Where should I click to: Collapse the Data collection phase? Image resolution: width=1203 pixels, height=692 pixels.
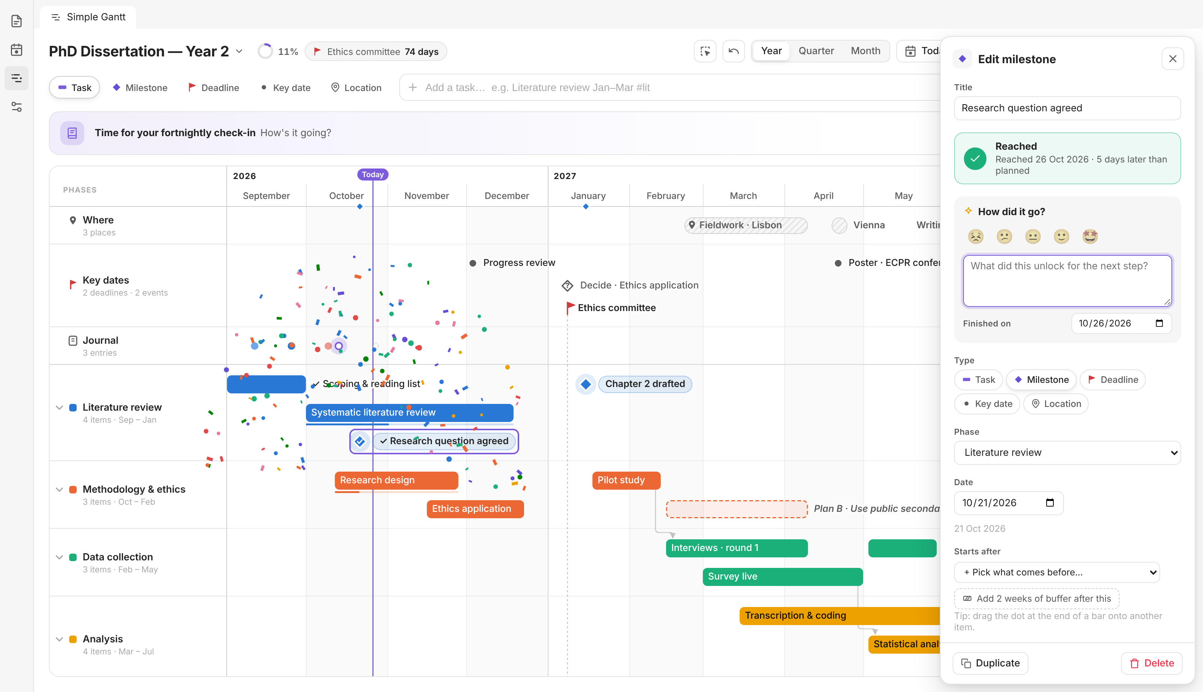point(59,557)
